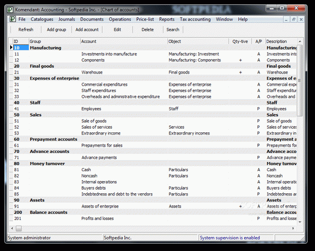The height and width of the screenshot is (251, 315).
Task: Click the vertical scrollbar down arrow
Action: pyautogui.click(x=300, y=222)
